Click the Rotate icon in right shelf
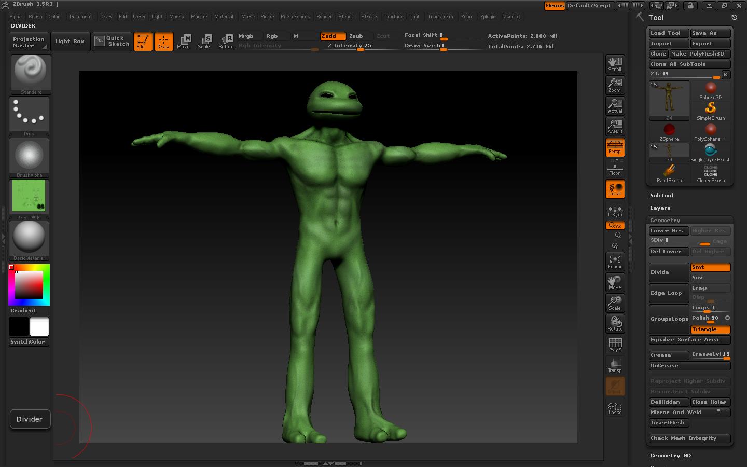 615,324
